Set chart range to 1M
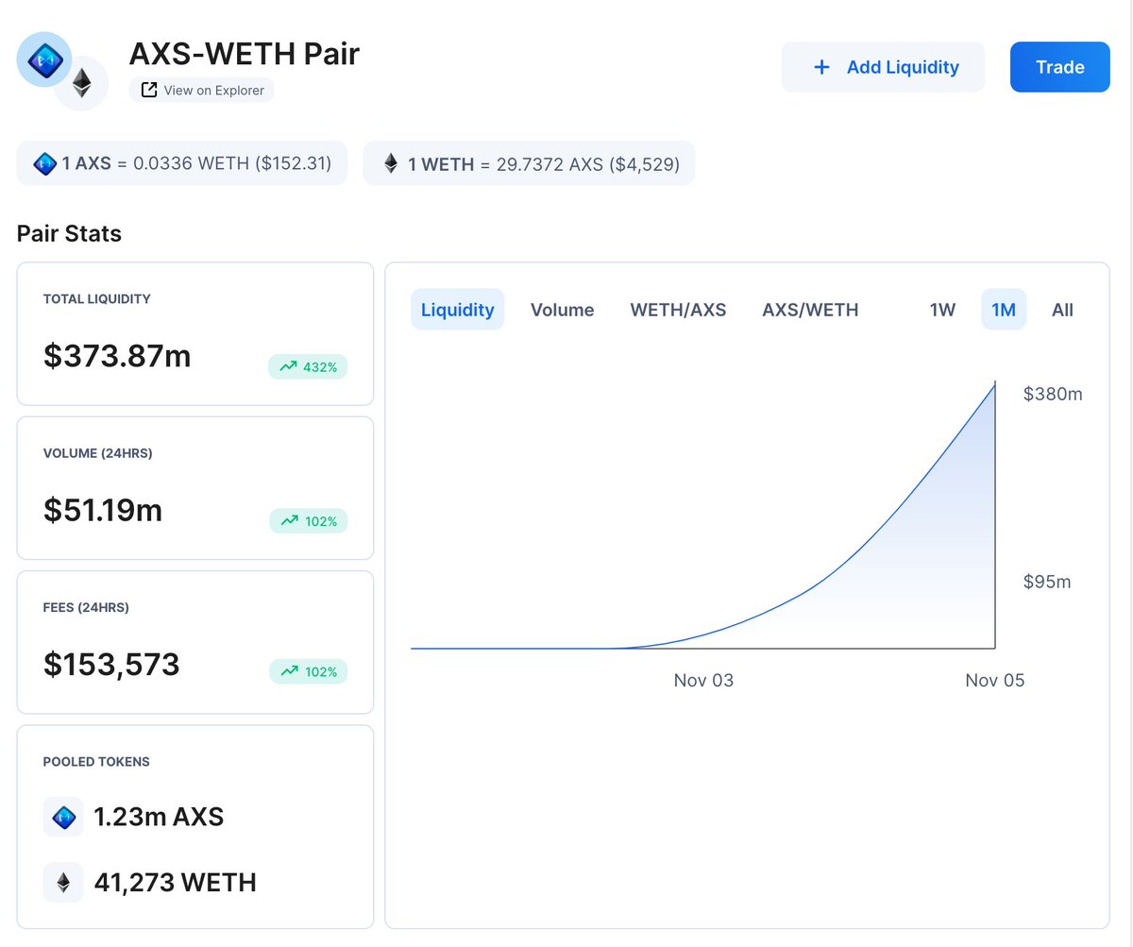The image size is (1133, 947). tap(1004, 310)
